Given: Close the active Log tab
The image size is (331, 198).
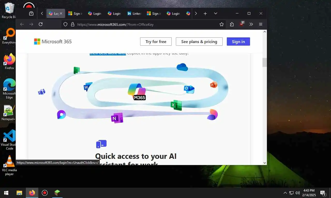Looking at the screenshot, I should coord(61,14).
